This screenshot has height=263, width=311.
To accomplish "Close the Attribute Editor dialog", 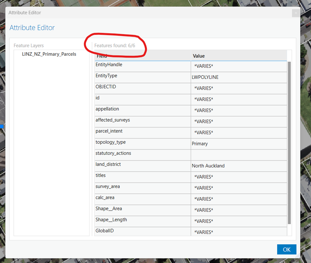I will 296,13.
